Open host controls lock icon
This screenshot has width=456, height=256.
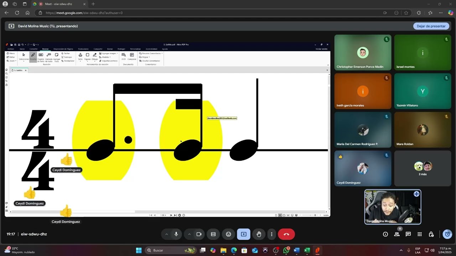pyautogui.click(x=431, y=234)
